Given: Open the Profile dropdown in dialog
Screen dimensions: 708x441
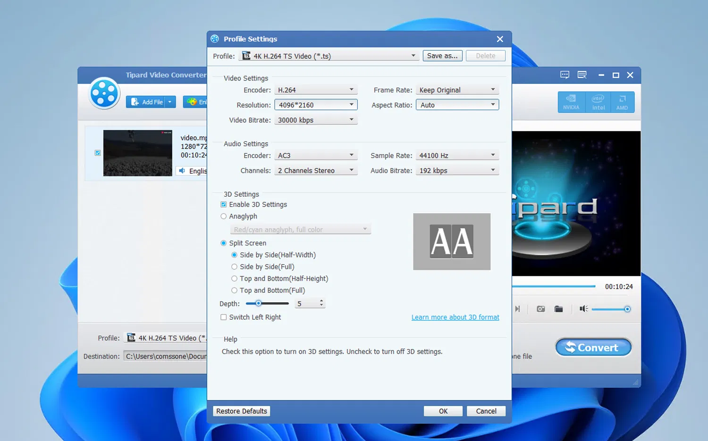Looking at the screenshot, I should [329, 56].
